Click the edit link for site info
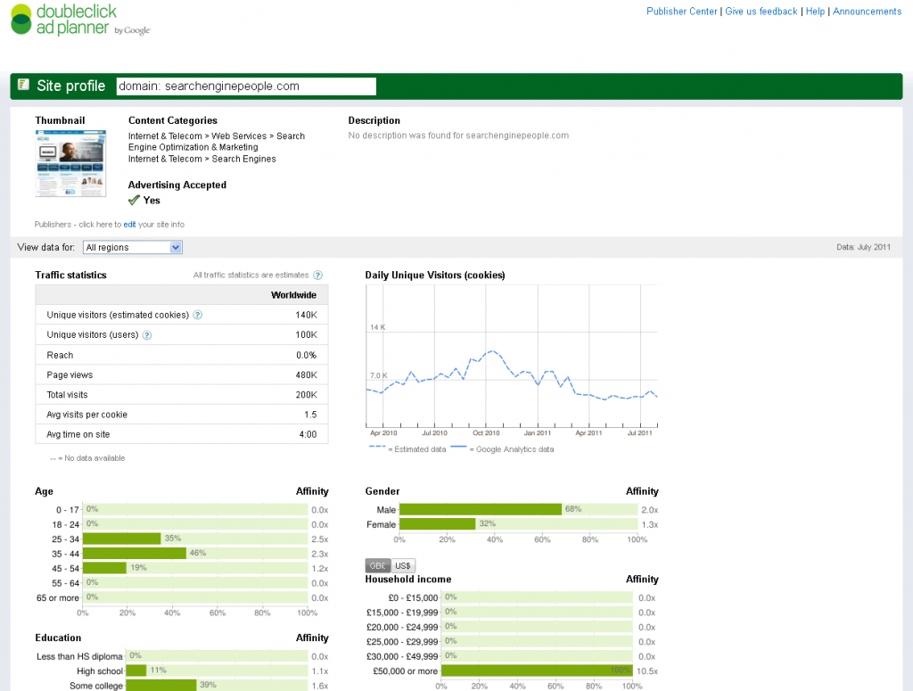The height and width of the screenshot is (691, 913). click(129, 225)
